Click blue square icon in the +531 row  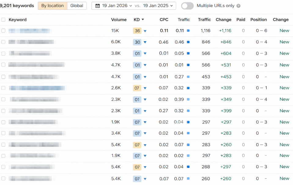click(x=188, y=65)
